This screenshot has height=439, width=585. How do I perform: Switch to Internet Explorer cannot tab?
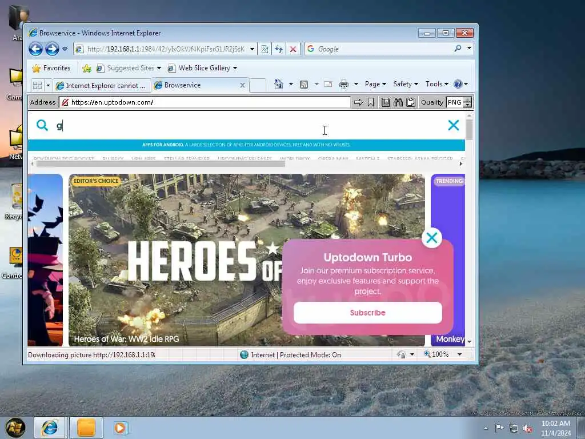102,86
